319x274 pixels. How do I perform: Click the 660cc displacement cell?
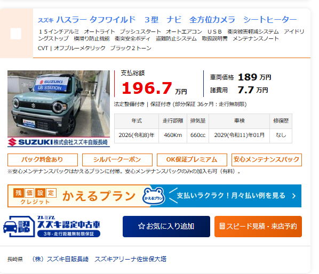(x=198, y=135)
